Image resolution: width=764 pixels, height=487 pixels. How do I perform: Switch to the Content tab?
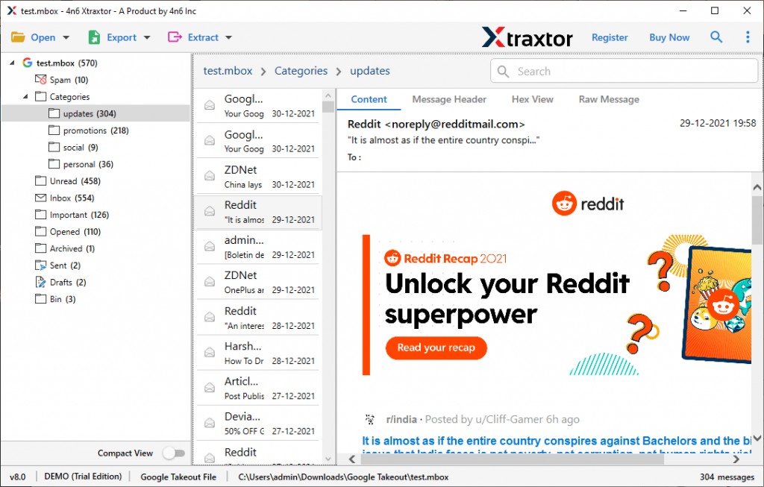coord(369,99)
